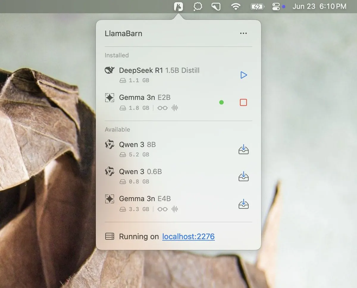Click the Qwen 3 0.6B logo icon
Viewport: 357px width, 288px height.
click(x=110, y=172)
